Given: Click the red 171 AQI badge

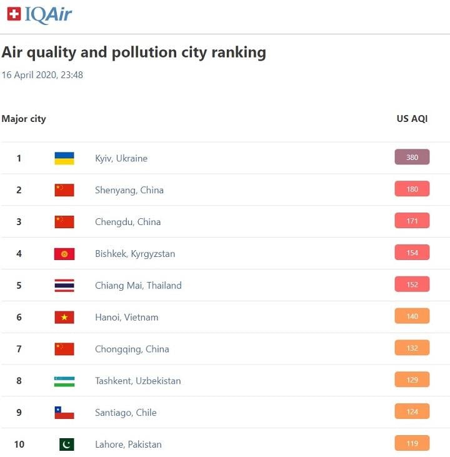Looking at the screenshot, I should 412,221.
